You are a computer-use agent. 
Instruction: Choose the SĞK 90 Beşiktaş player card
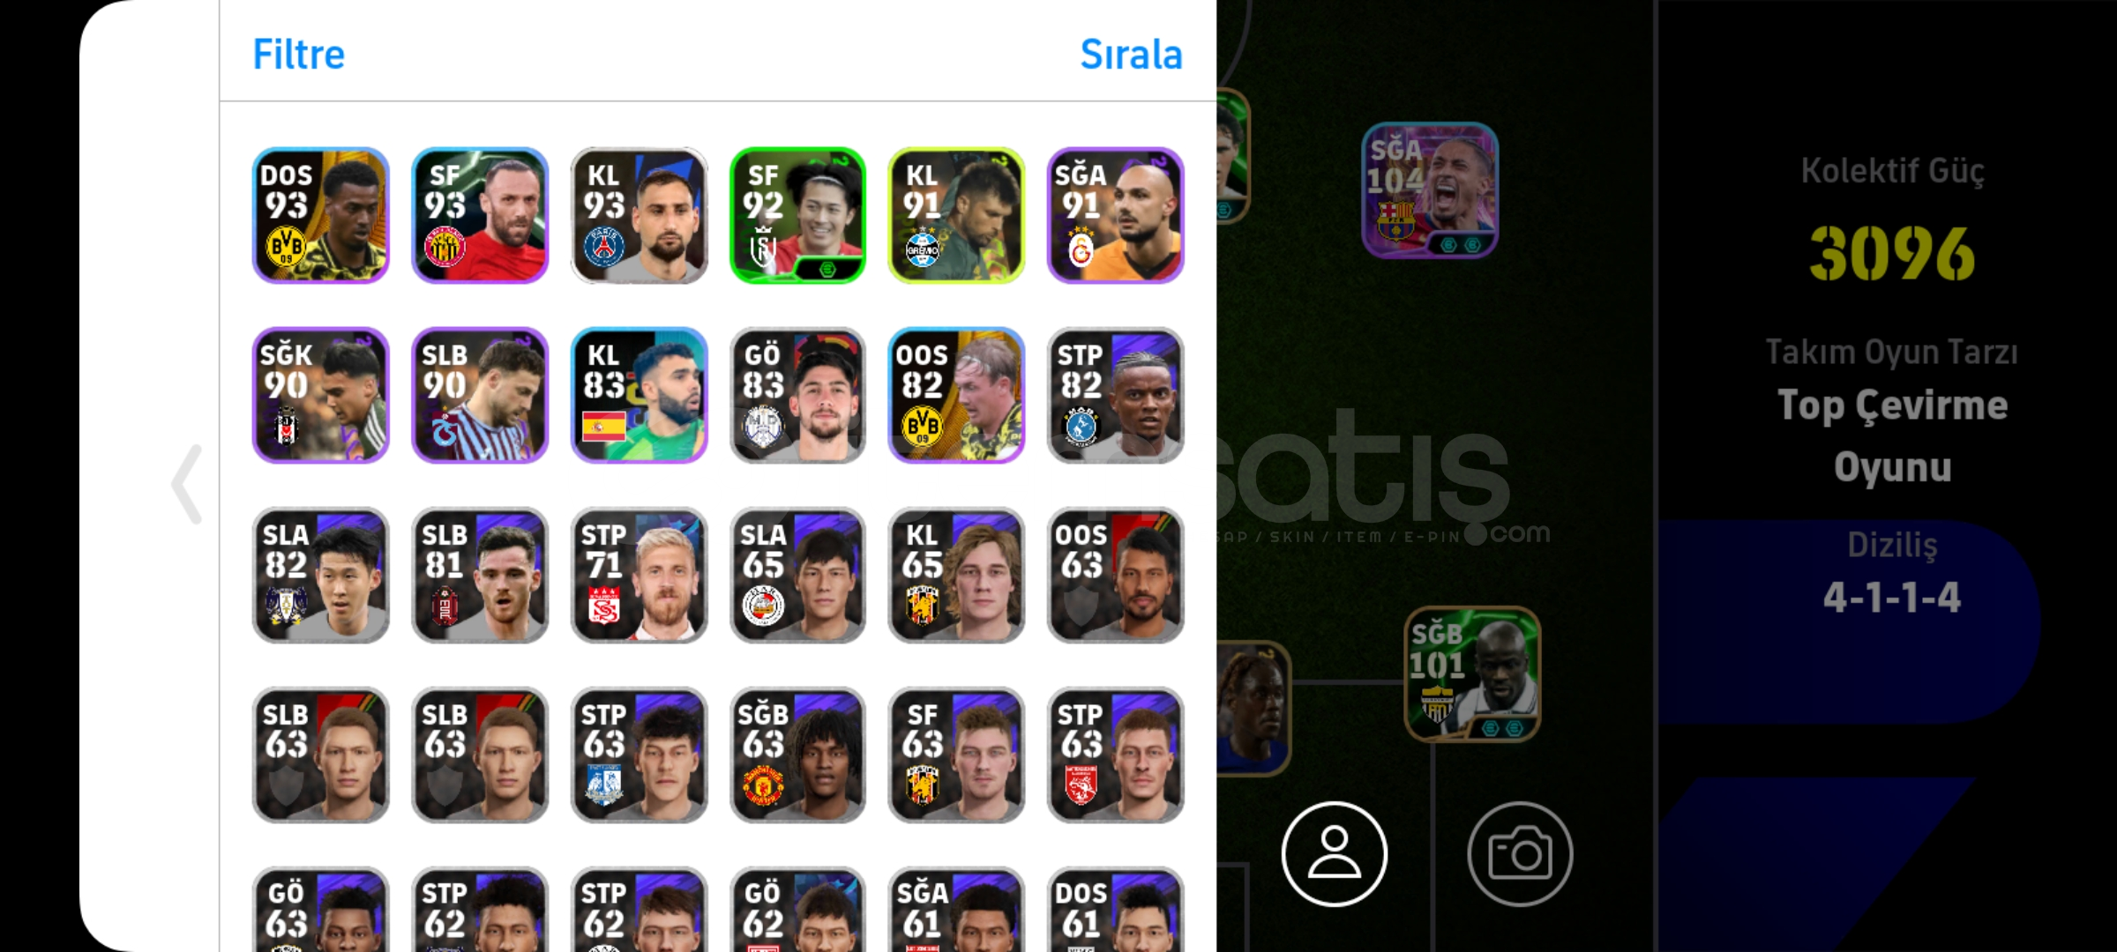tap(321, 395)
